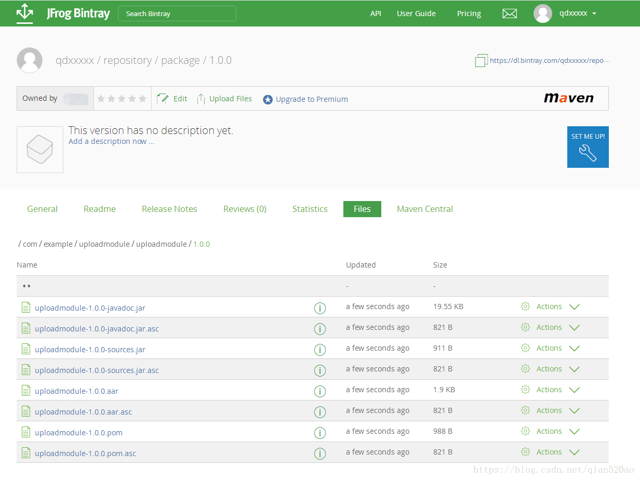Viewport: 640px width, 480px height.
Task: Click the Name column header
Action: coord(27,265)
